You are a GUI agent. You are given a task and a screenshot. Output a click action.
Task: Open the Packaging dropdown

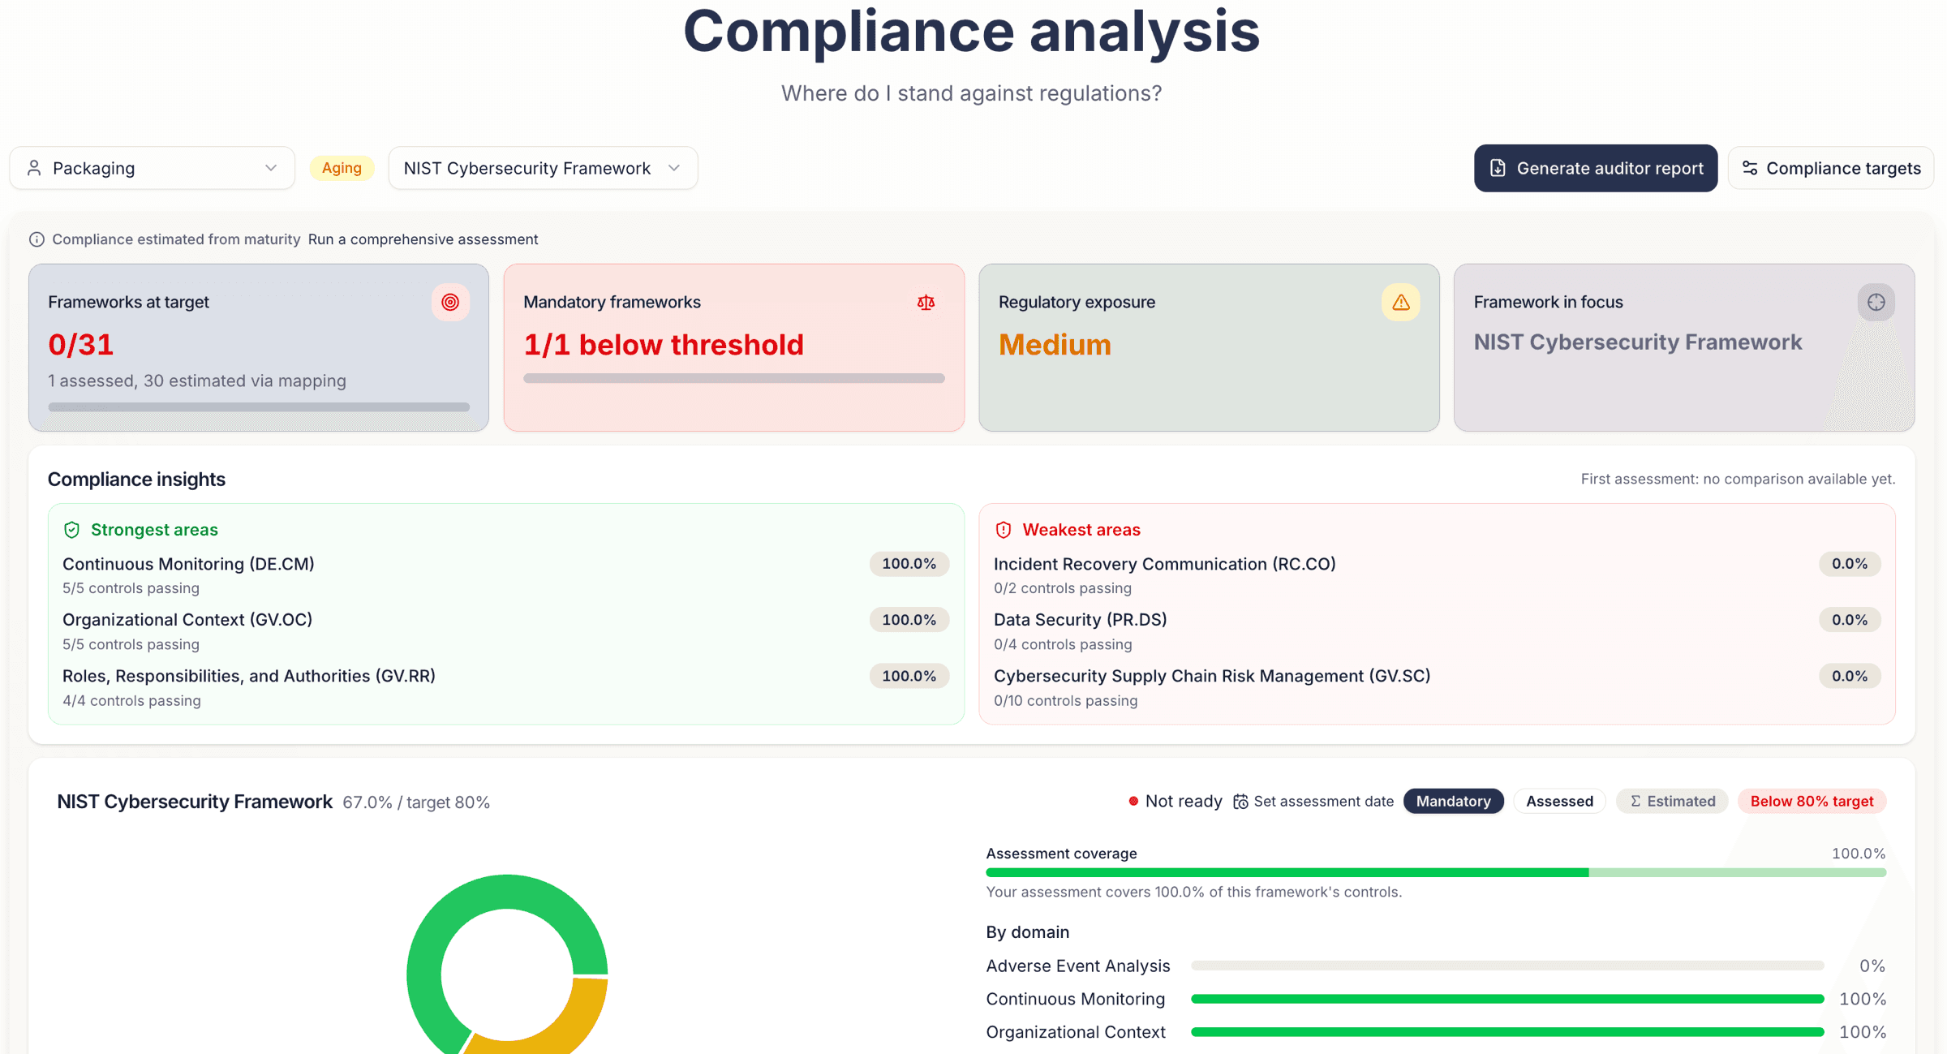[152, 168]
